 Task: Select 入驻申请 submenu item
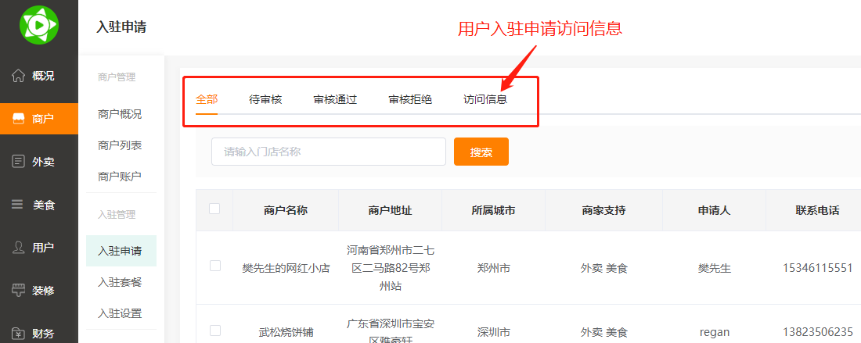pos(120,251)
